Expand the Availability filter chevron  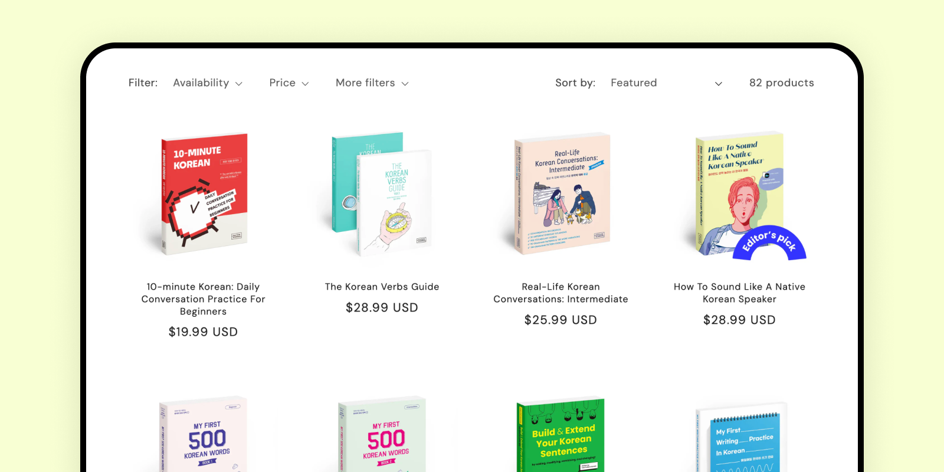pyautogui.click(x=239, y=84)
